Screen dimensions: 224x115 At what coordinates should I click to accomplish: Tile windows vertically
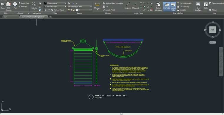(x=183, y=6)
